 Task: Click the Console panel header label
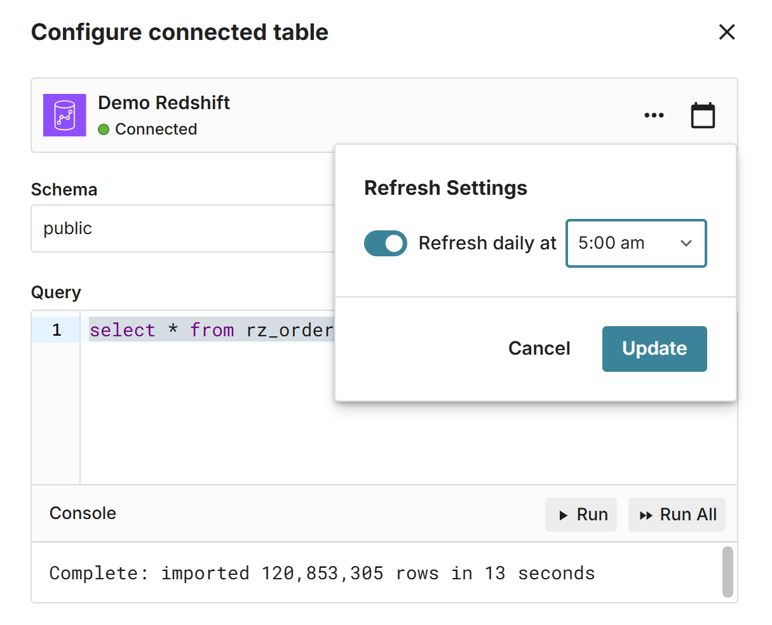[x=83, y=513]
